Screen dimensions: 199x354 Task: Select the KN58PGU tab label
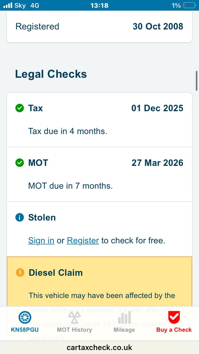25,330
